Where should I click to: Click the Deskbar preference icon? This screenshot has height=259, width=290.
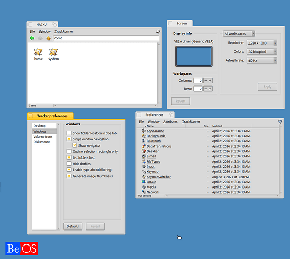coord(144,151)
